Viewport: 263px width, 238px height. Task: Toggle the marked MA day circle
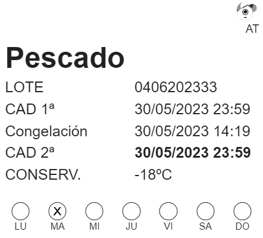tap(58, 211)
